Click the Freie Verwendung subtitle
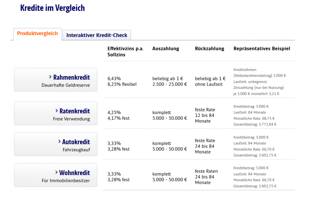312x201 pixels. 71,119
